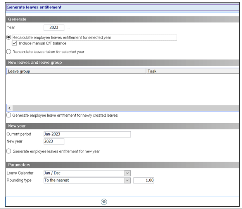Click the Generate section header
The image size is (242, 209).
[123, 19]
